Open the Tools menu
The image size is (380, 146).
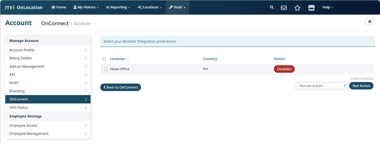[x=177, y=7]
